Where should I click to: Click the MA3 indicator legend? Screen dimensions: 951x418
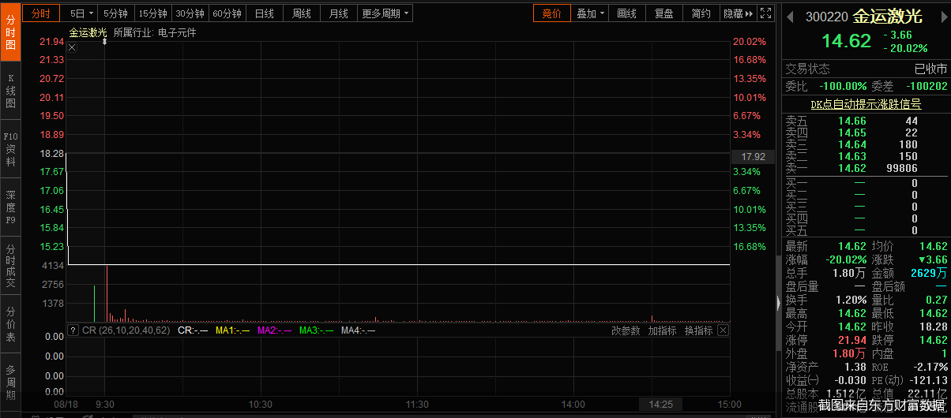316,330
